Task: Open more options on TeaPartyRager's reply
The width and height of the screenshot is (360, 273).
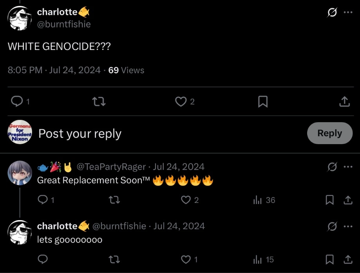Action: [x=348, y=166]
